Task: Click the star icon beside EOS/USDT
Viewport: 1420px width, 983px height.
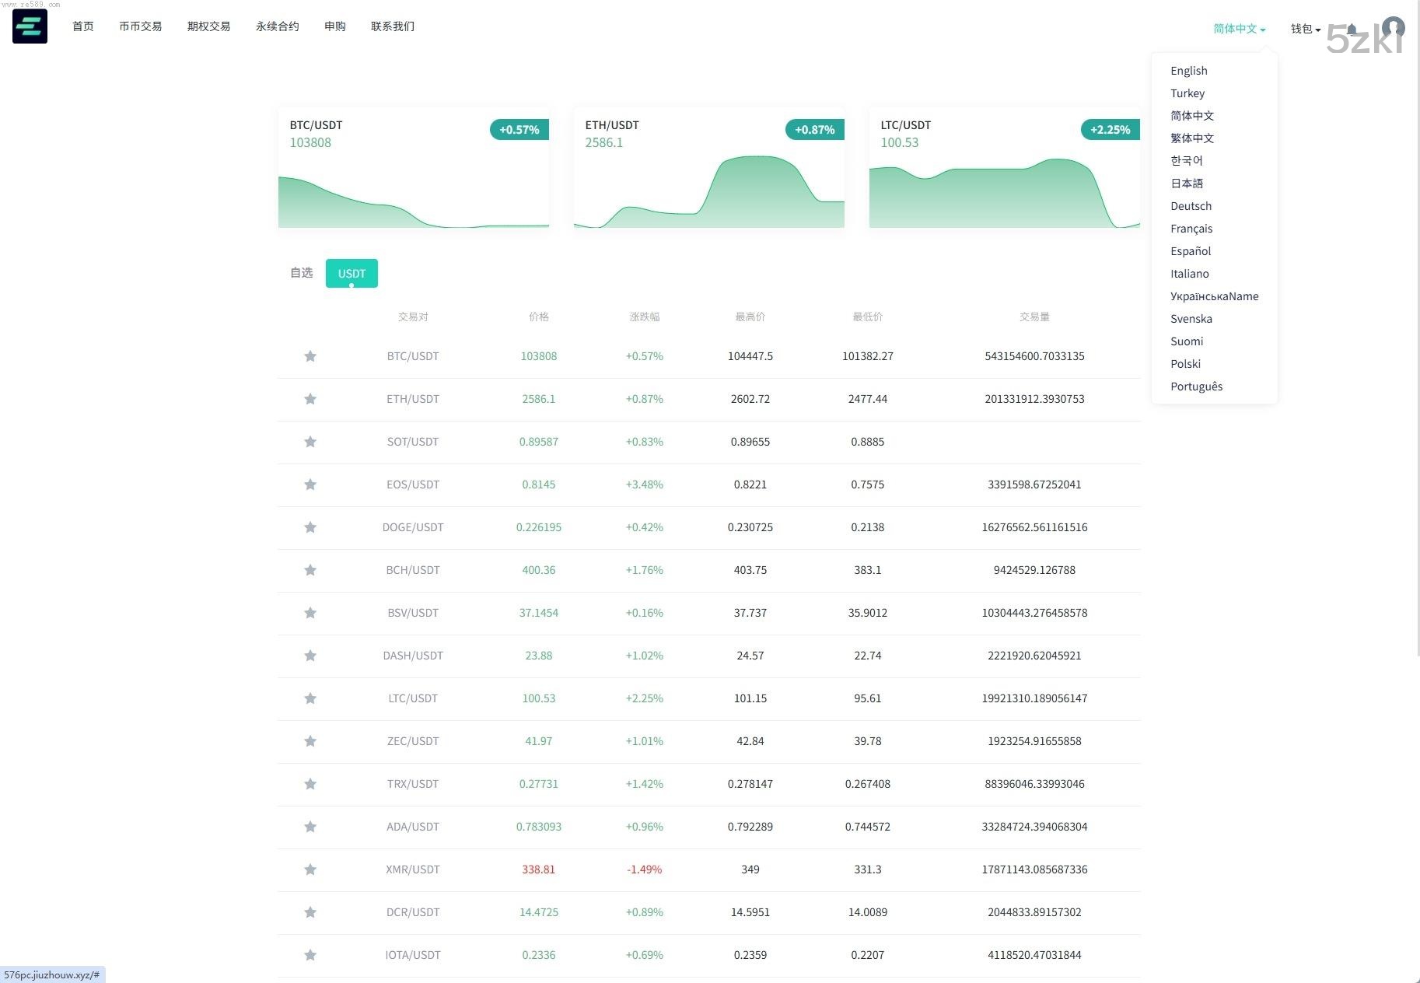Action: pos(310,485)
